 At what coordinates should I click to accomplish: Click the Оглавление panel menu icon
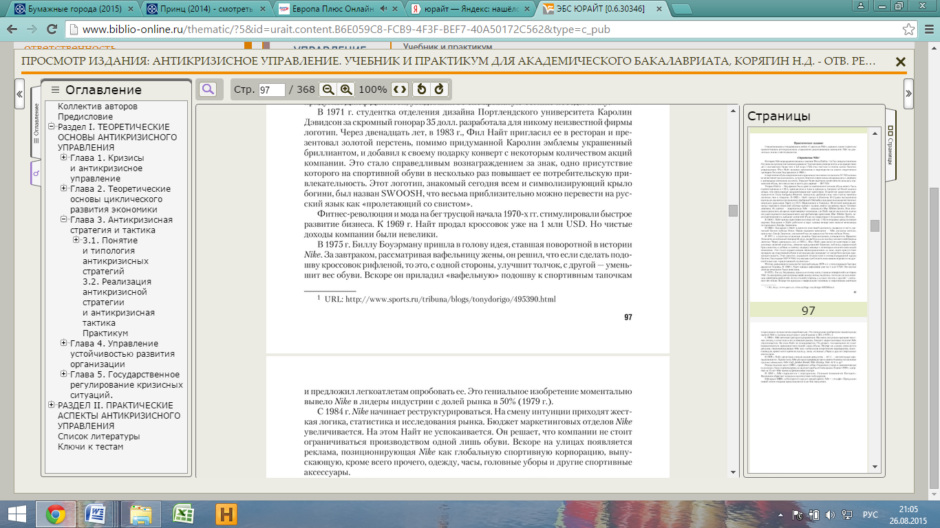[x=55, y=90]
